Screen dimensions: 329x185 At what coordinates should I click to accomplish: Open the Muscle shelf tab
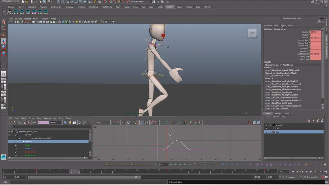click(127, 7)
